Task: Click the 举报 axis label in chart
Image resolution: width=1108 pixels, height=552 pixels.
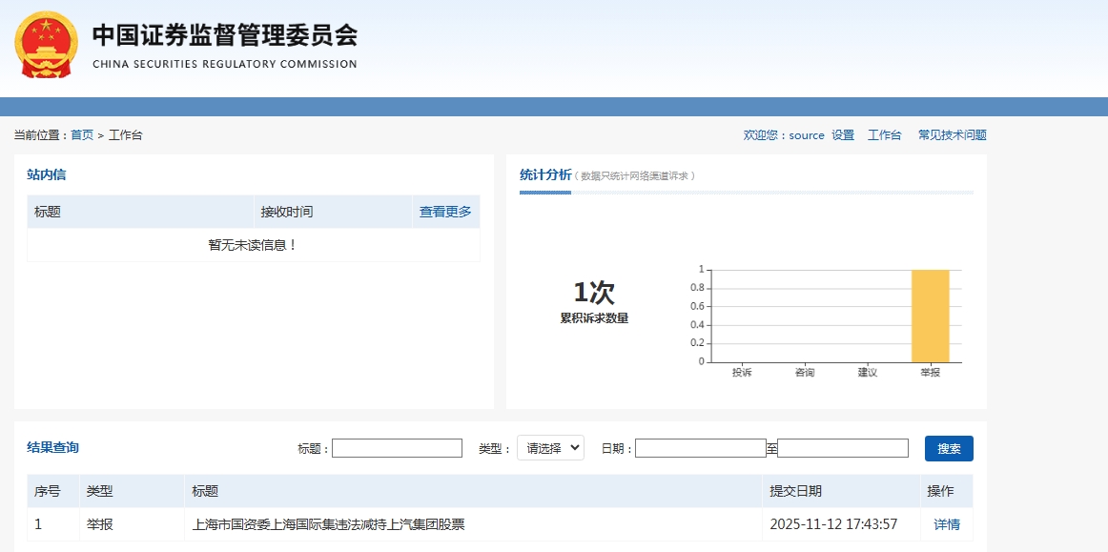Action: coord(930,372)
